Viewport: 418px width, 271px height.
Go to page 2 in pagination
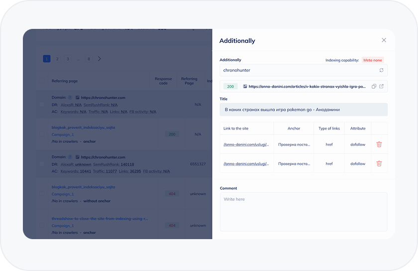(x=57, y=59)
